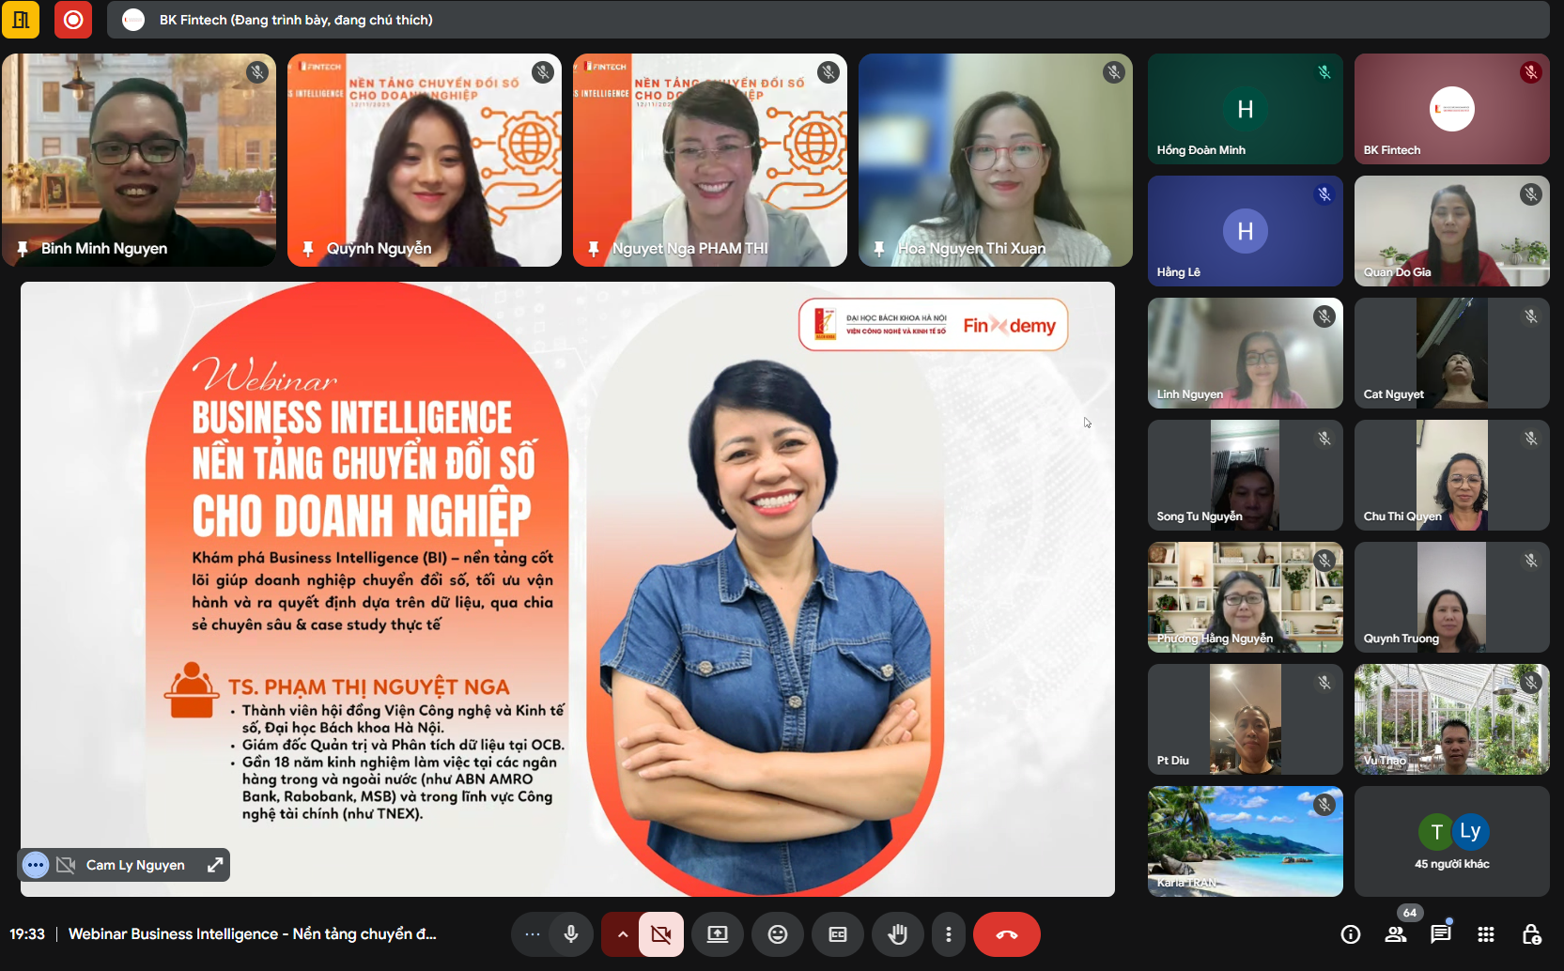Expand hidden controls via the overflow dots

pyautogui.click(x=533, y=934)
